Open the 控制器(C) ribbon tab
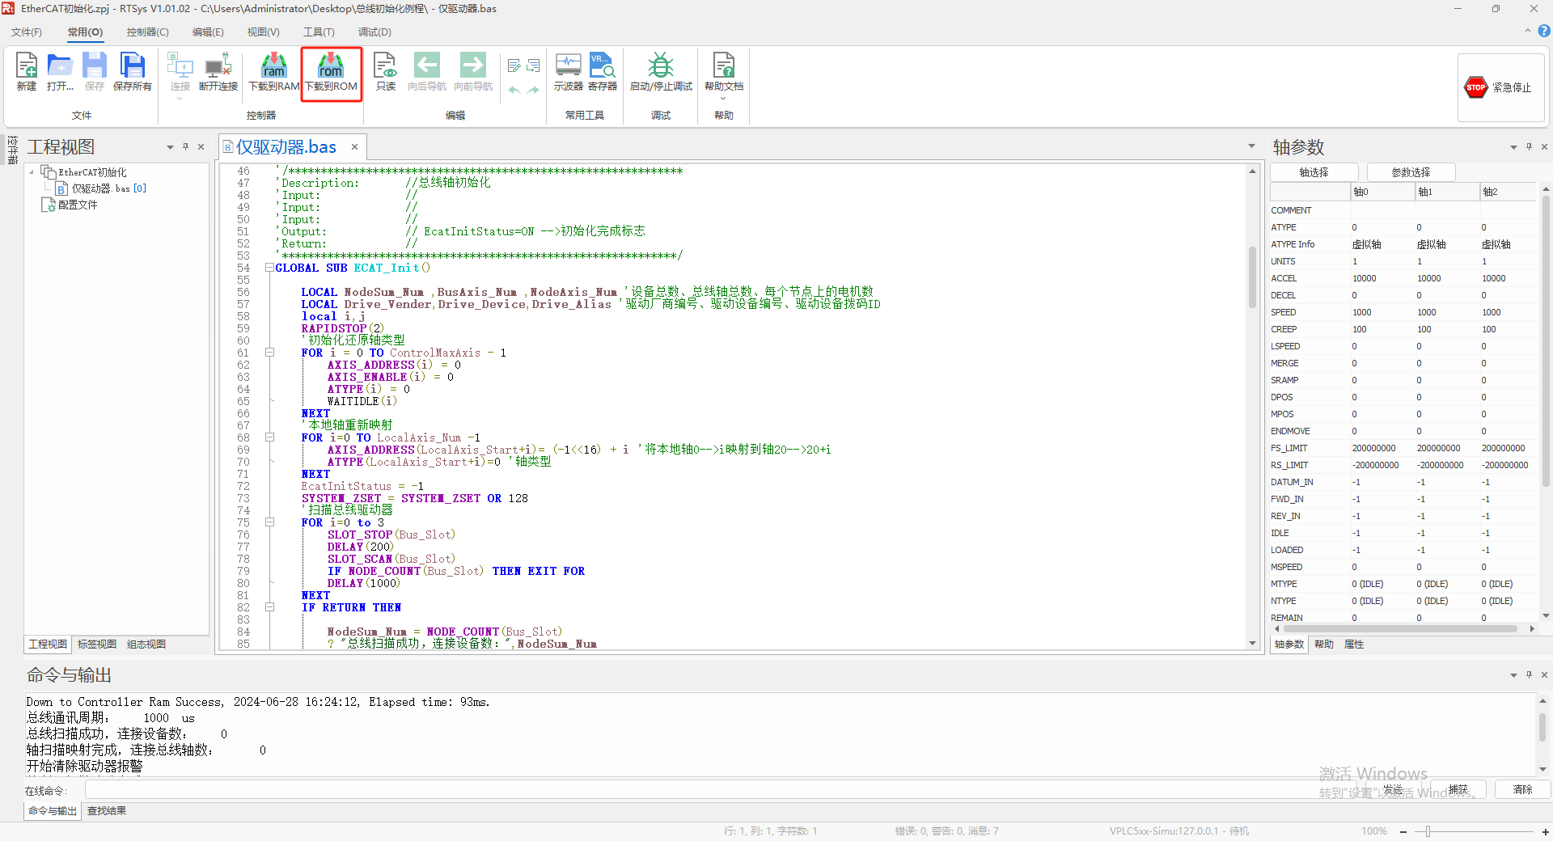This screenshot has width=1553, height=841. point(148,32)
